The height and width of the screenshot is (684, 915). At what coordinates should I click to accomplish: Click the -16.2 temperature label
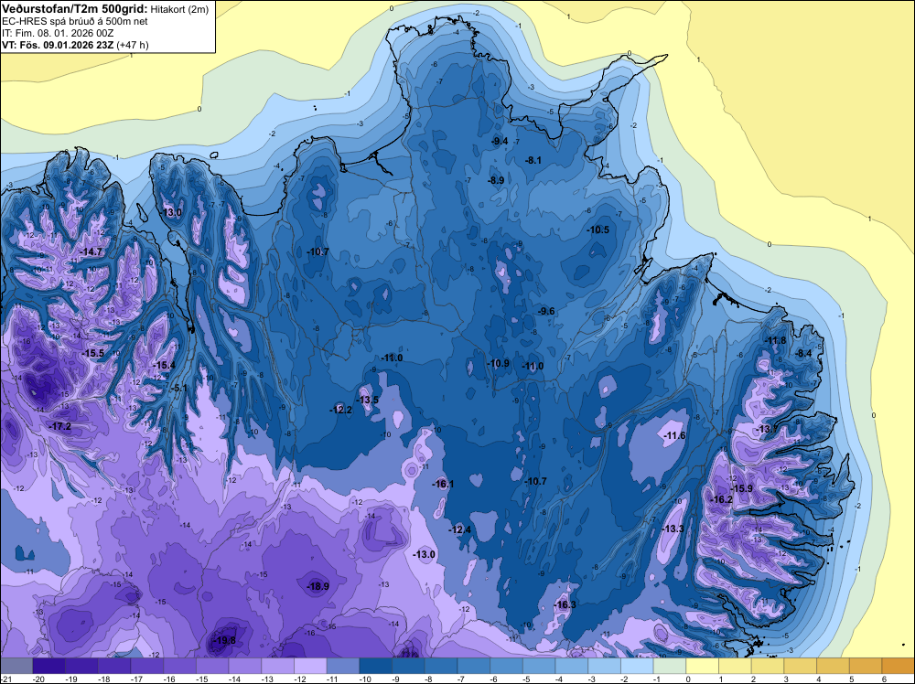pos(721,499)
